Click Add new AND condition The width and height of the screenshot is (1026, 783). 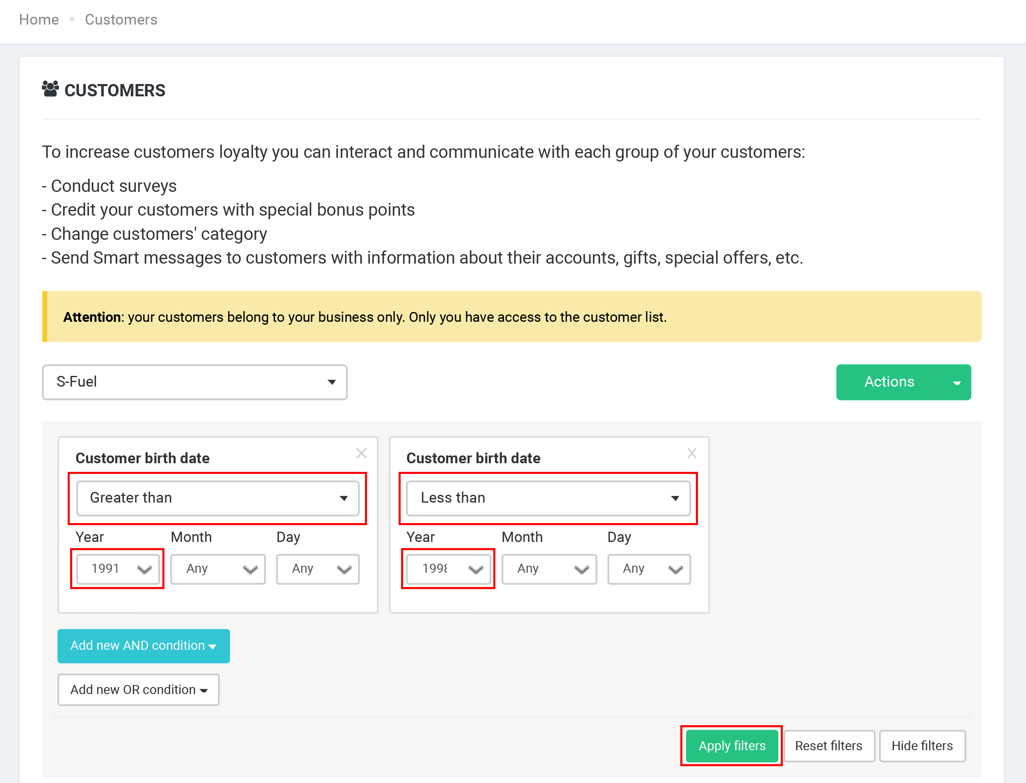tap(143, 646)
